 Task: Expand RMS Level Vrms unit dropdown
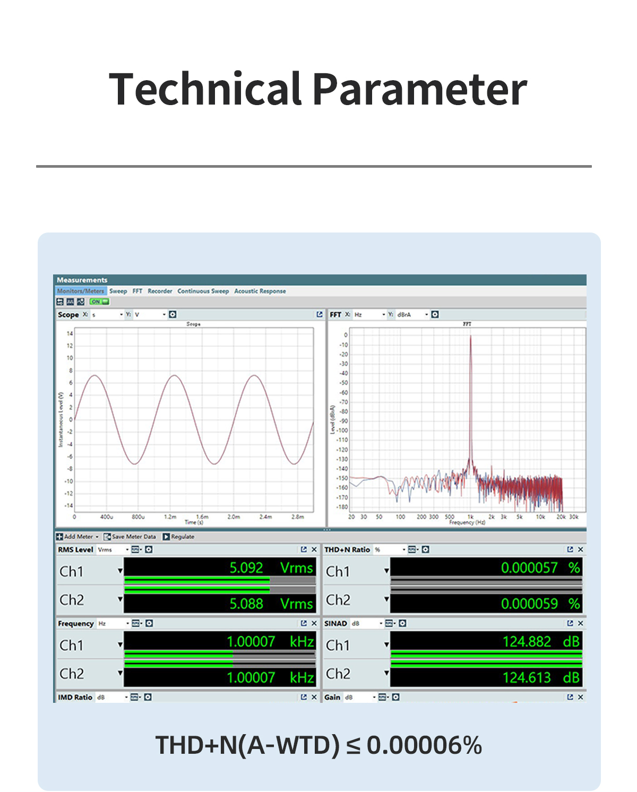coord(127,550)
